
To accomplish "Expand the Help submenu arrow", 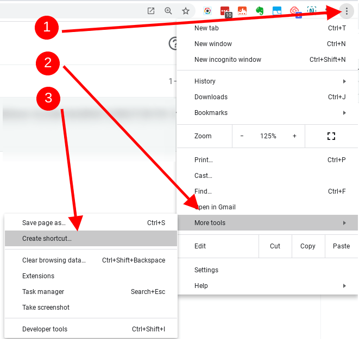I will [344, 286].
